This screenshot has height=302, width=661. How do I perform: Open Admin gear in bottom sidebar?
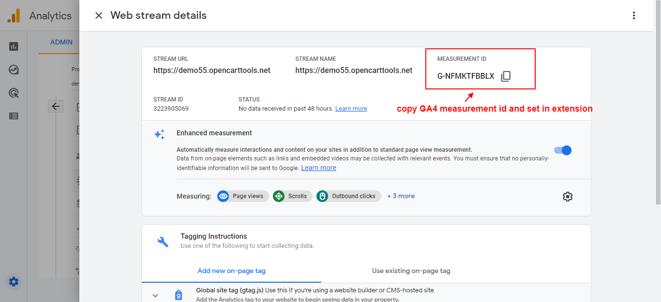pyautogui.click(x=14, y=281)
